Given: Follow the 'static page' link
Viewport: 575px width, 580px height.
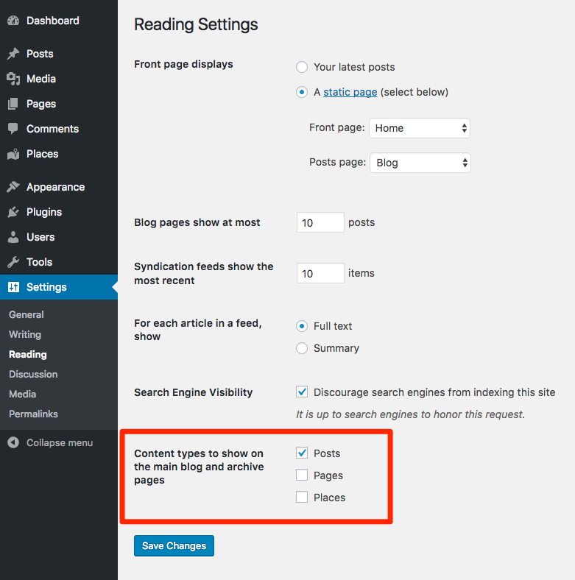Looking at the screenshot, I should tap(350, 92).
